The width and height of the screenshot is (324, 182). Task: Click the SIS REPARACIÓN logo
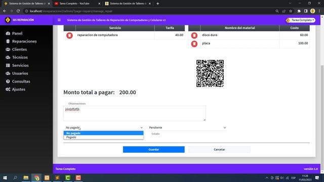[x=8, y=20]
